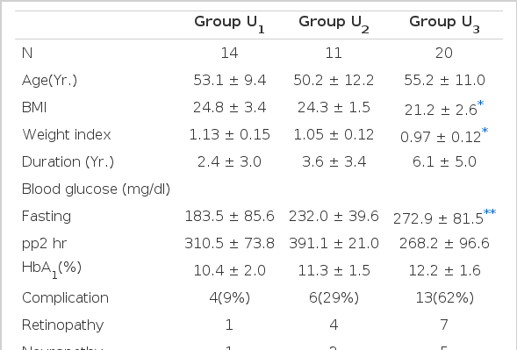Select the Group U1 column header
This screenshot has height=350, width=517.
point(229,24)
